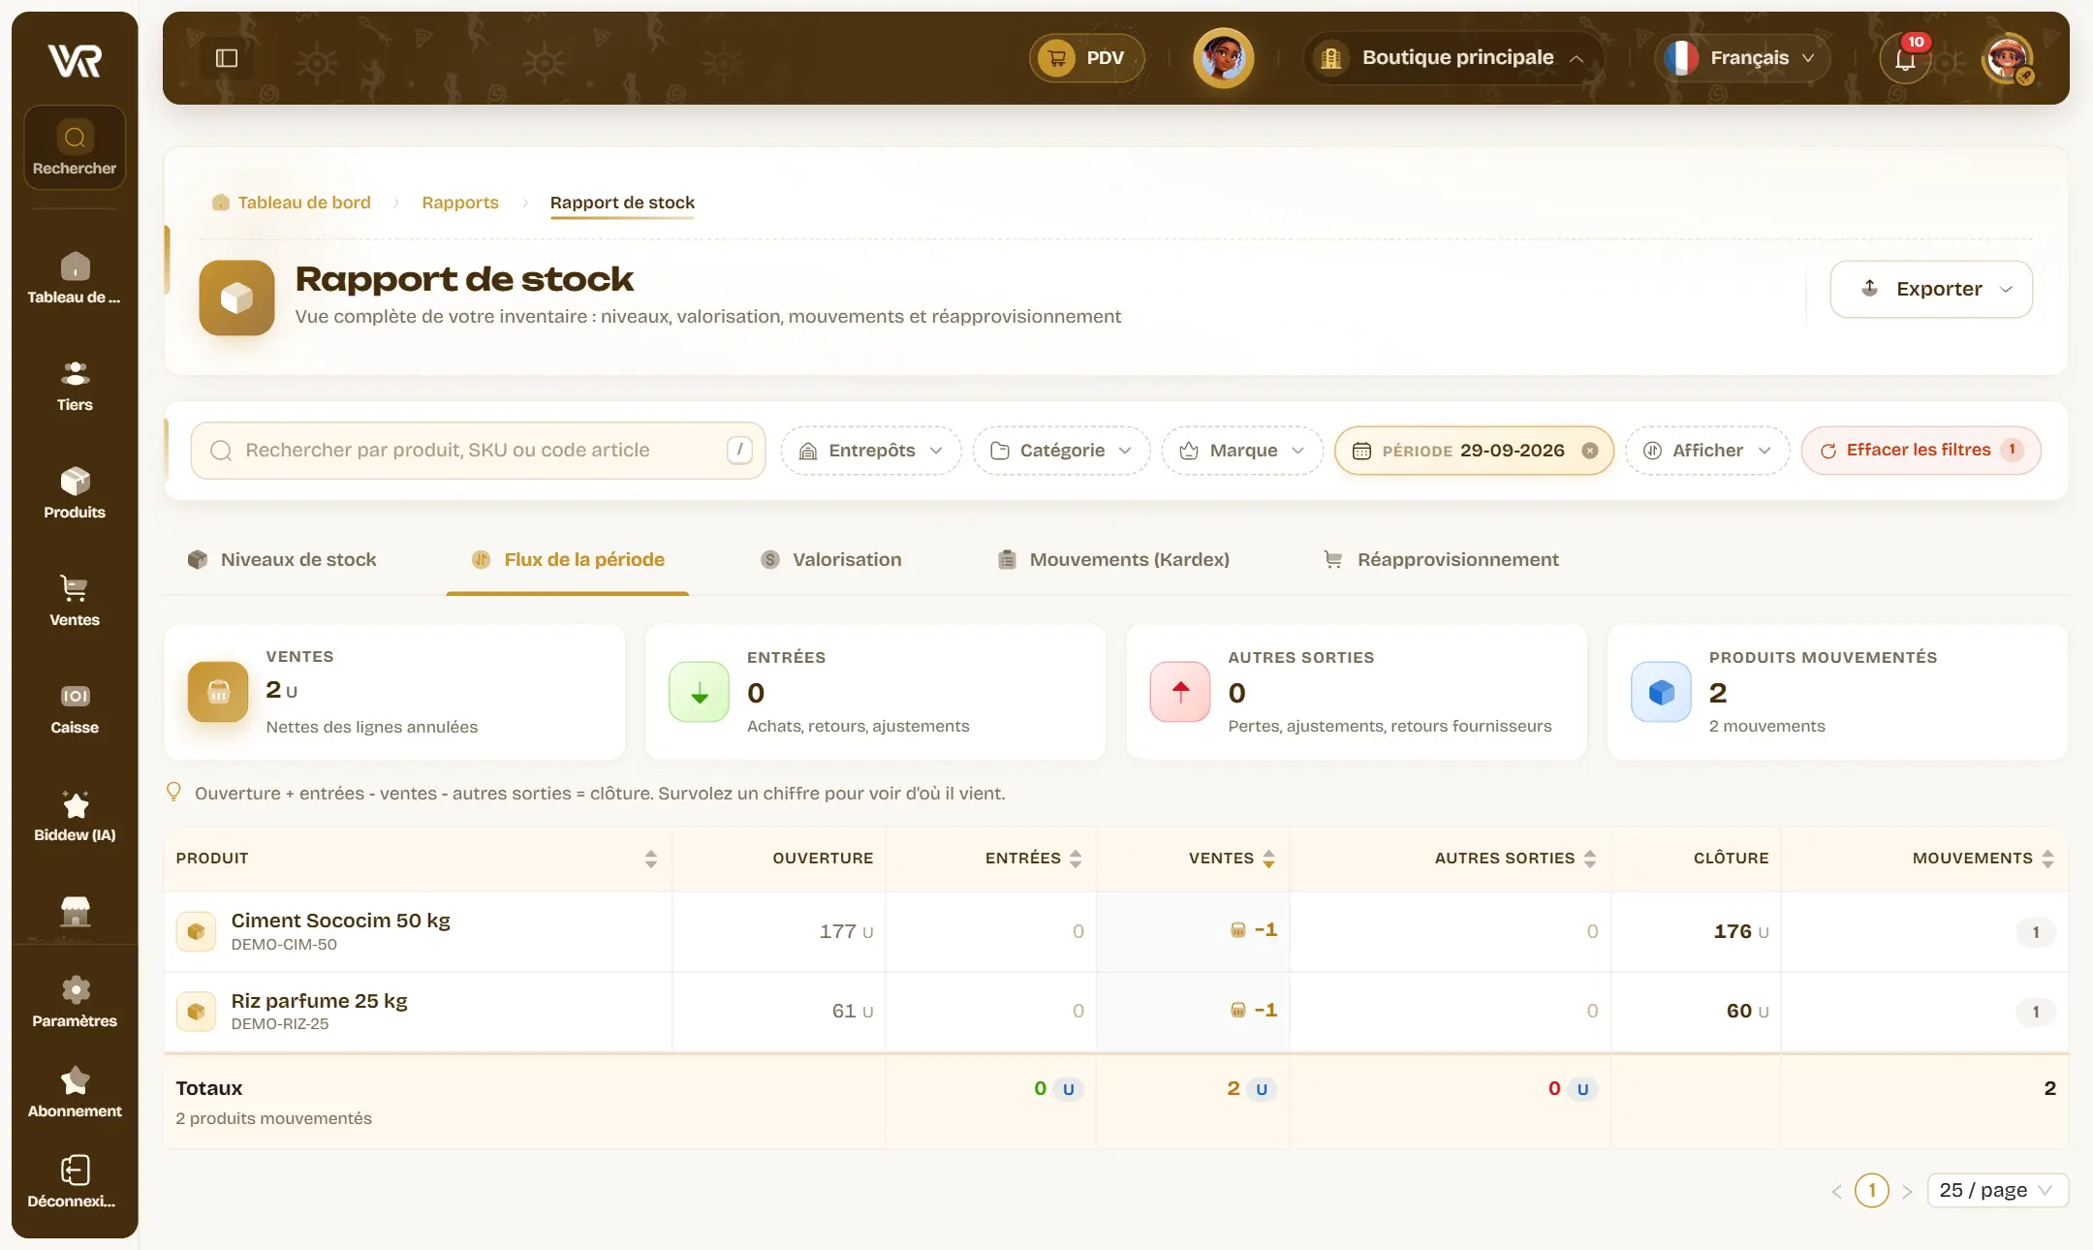Follow Tableau de bord breadcrumb link
Viewport: 2093px width, 1250px height.
point(292,203)
